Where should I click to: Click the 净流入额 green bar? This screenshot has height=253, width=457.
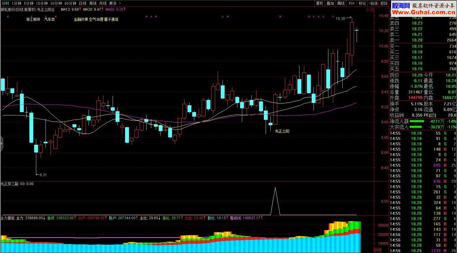pyautogui.click(x=417, y=121)
